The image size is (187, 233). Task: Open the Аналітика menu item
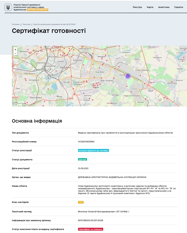point(164,7)
